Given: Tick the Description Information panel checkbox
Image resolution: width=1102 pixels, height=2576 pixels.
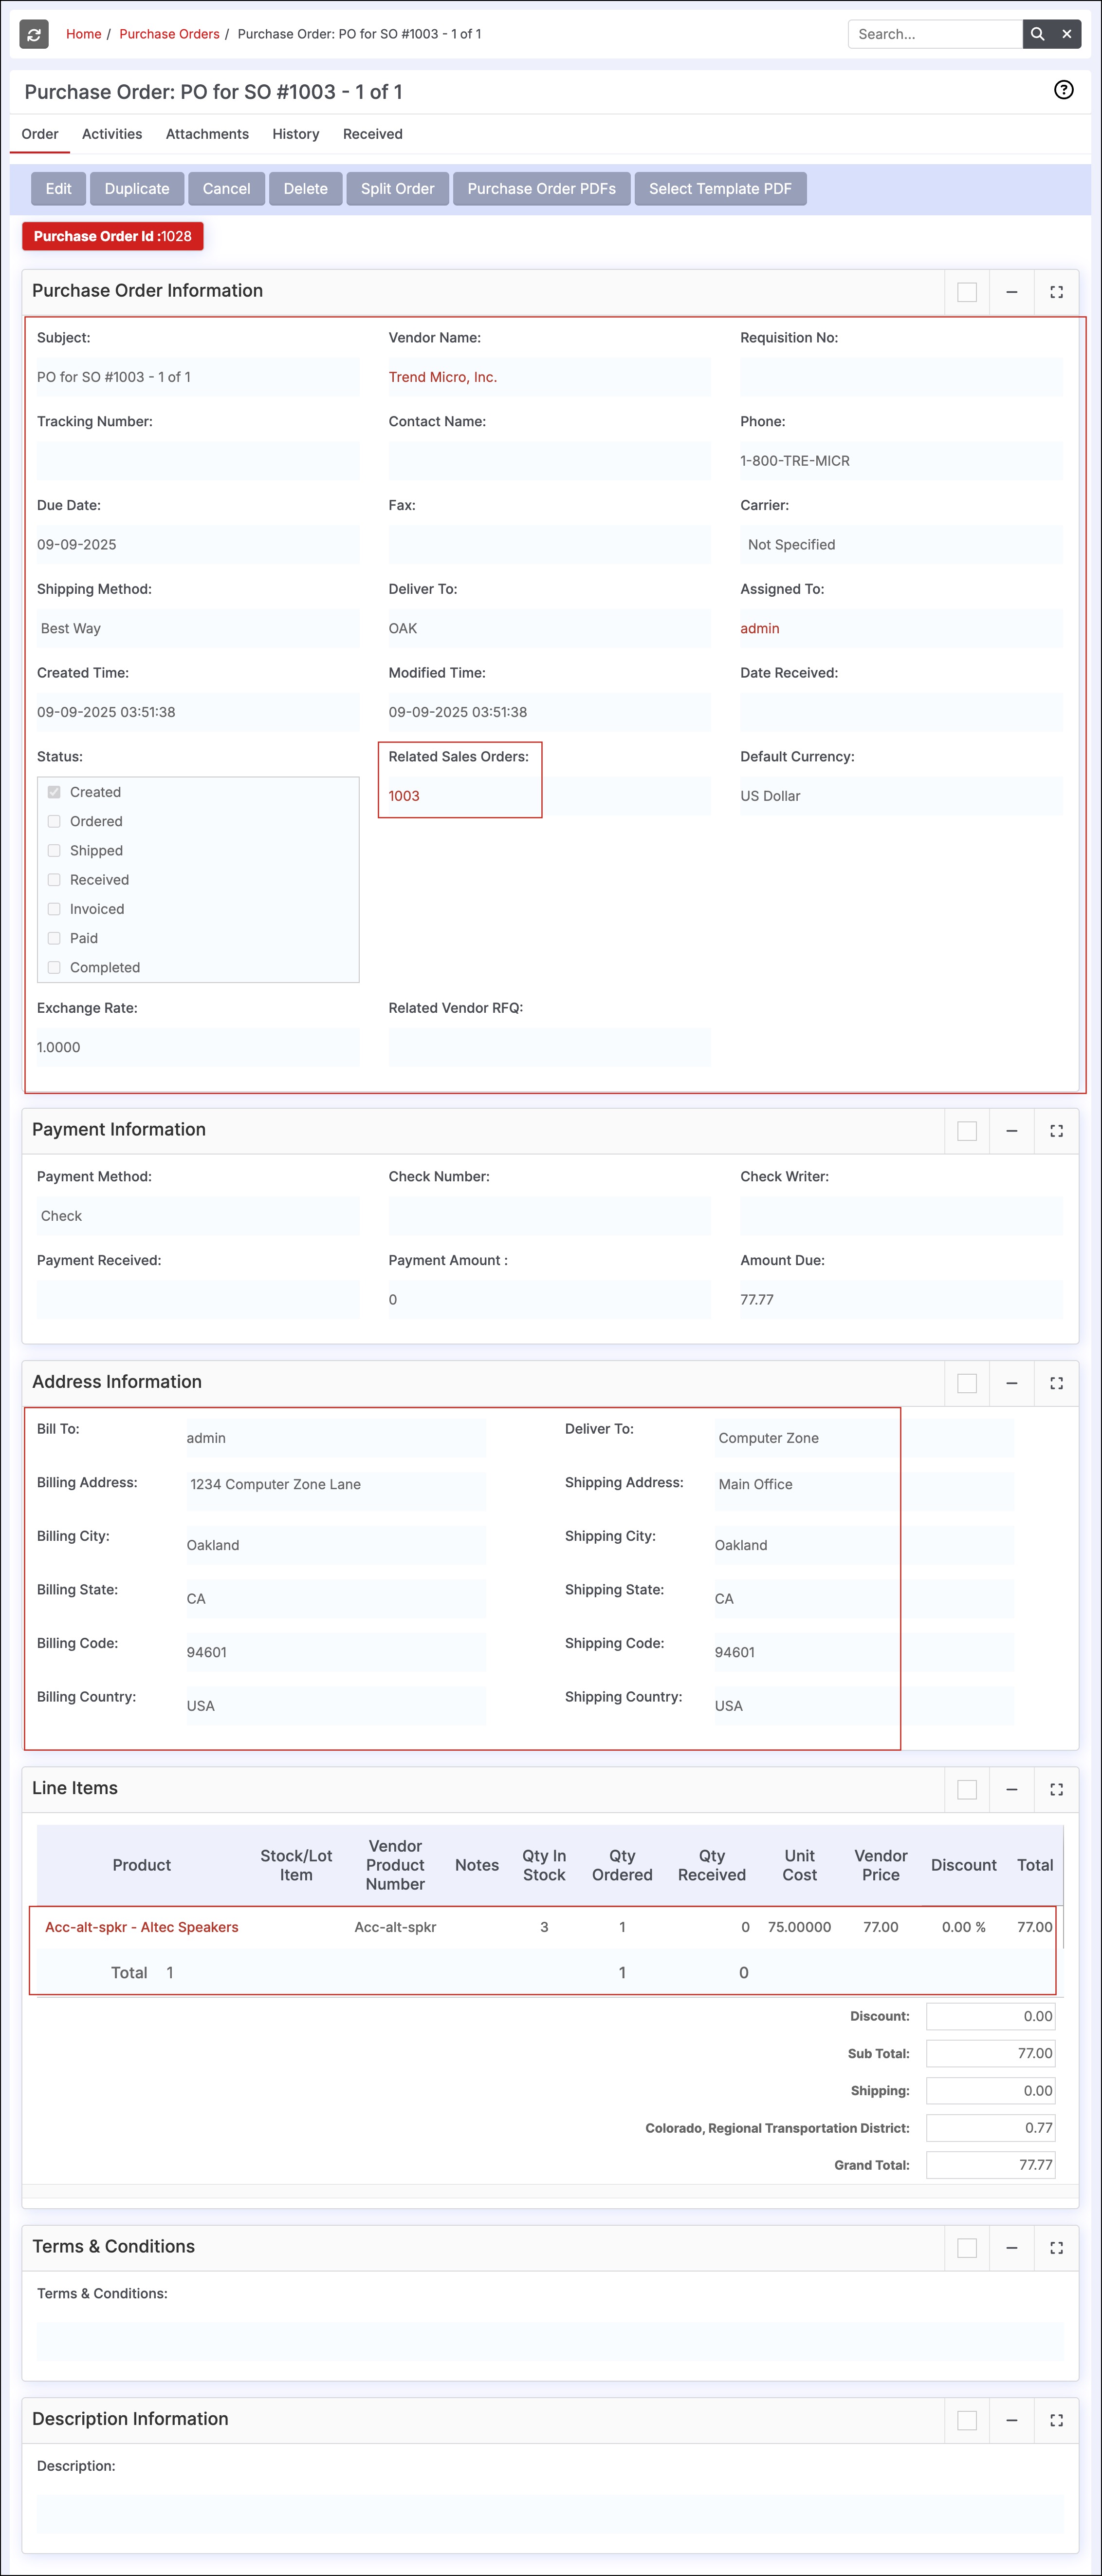Looking at the screenshot, I should coord(967,2420).
